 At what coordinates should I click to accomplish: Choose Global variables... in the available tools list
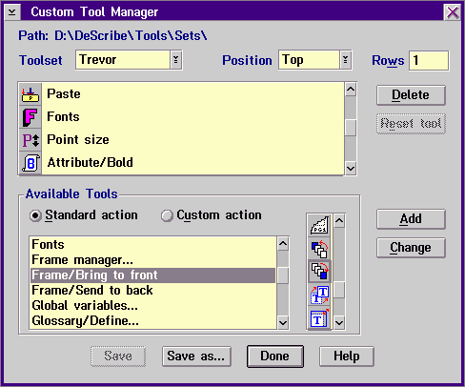[x=85, y=305]
